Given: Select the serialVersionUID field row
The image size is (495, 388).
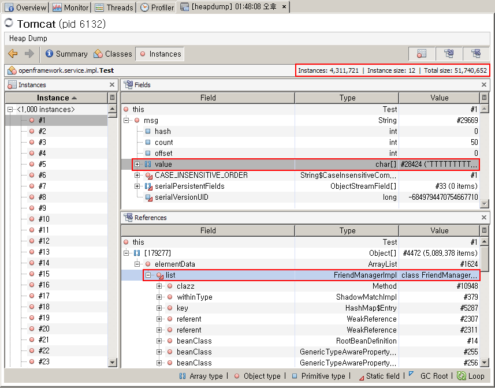Looking at the screenshot, I should click(x=300, y=197).
